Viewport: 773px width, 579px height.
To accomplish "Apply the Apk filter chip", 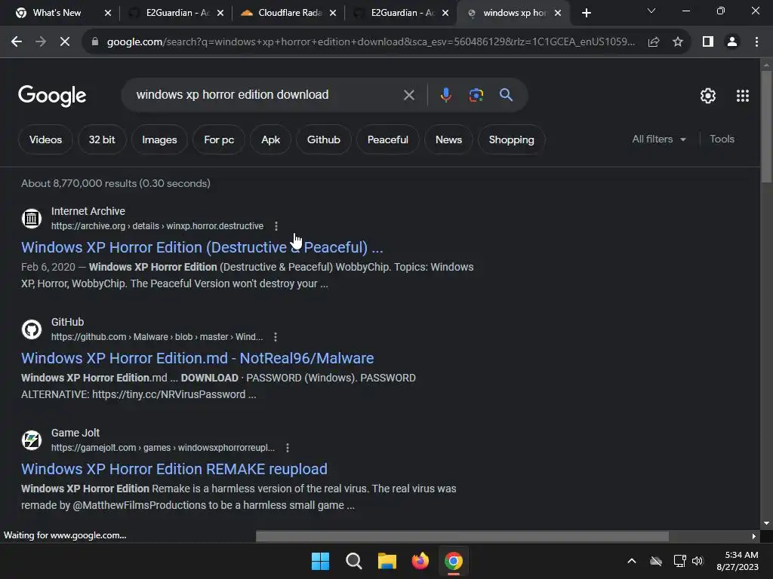I will click(271, 139).
